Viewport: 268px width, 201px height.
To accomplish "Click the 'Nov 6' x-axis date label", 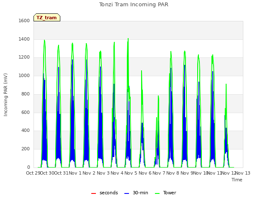I will pyautogui.click(x=145, y=173).
